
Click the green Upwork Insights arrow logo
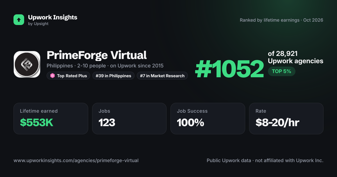point(19,20)
